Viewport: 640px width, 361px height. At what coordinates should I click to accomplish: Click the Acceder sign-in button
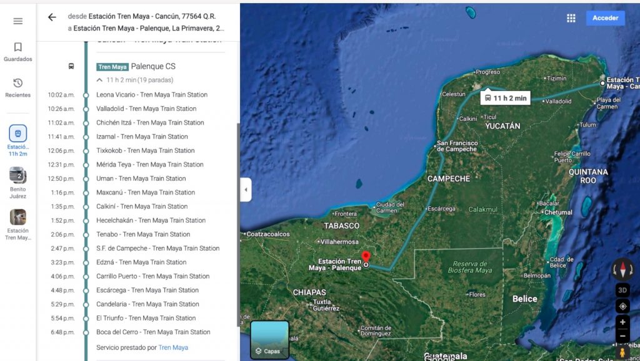[605, 18]
